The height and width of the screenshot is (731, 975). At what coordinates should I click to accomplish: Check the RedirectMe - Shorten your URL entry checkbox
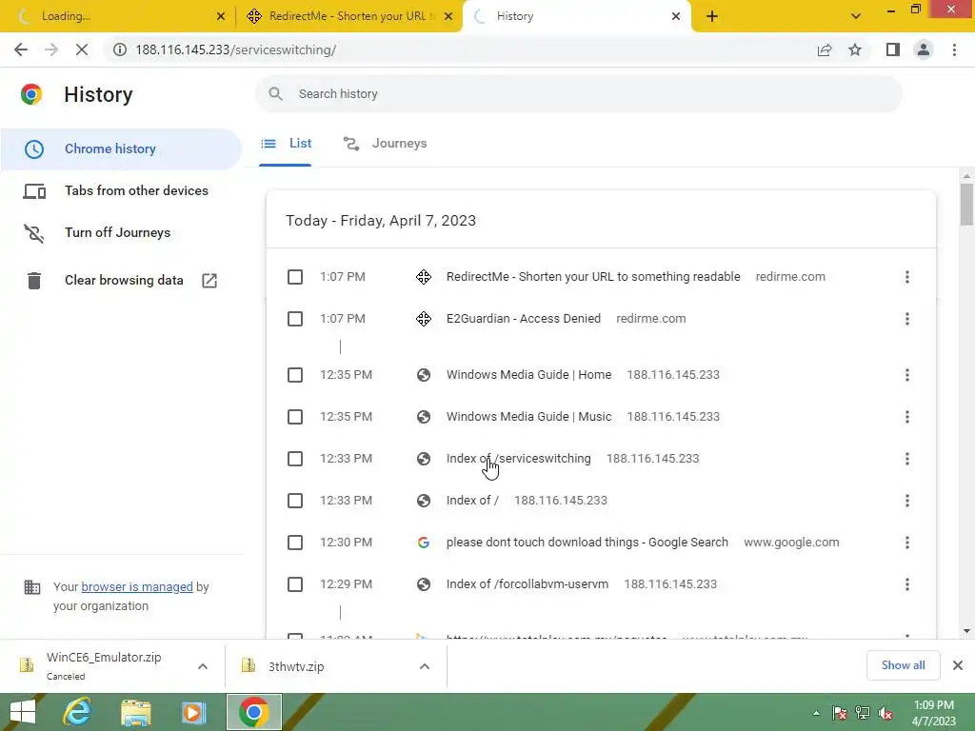[295, 277]
